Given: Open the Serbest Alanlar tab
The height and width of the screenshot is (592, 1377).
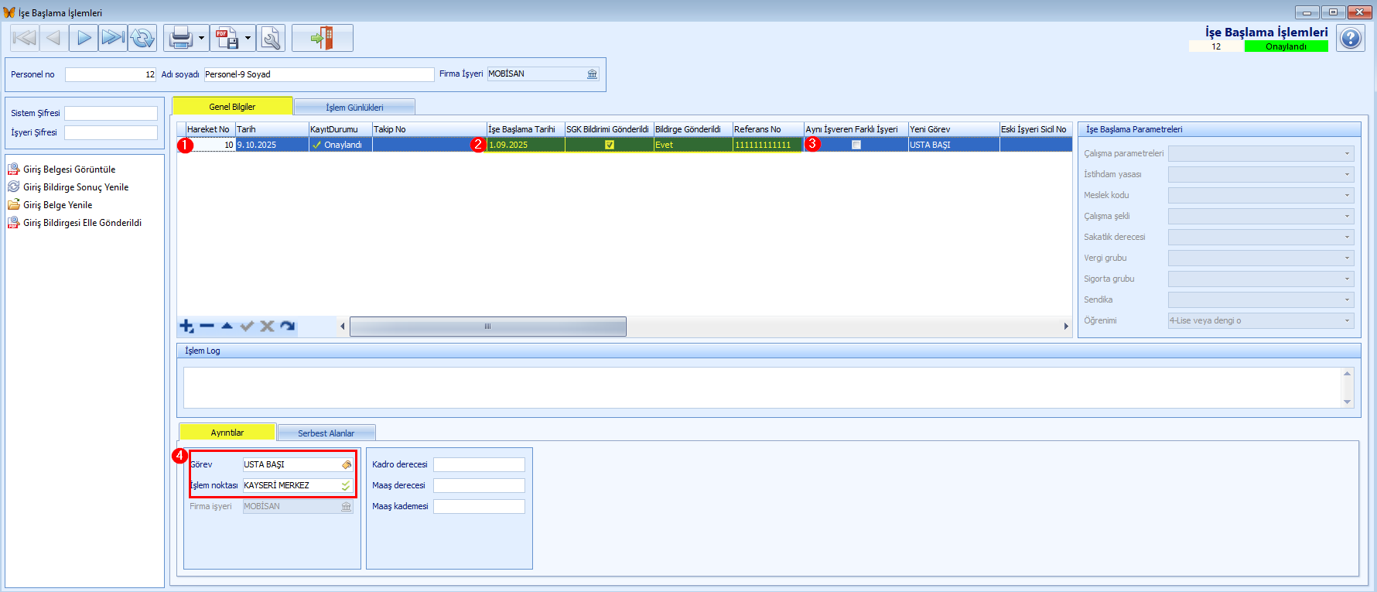Looking at the screenshot, I should pyautogui.click(x=326, y=433).
